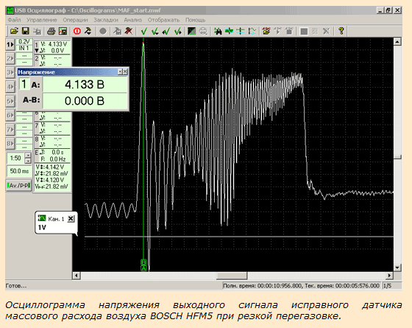This screenshot has width=412, height=328.
Task: Toggle channel 3 button
Action: [10, 72]
